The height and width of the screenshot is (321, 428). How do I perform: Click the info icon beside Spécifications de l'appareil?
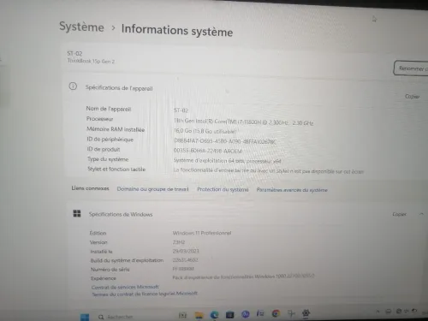[x=73, y=86]
